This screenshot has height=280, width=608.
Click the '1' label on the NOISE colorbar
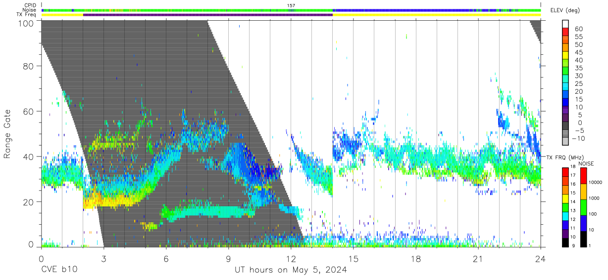591,245
